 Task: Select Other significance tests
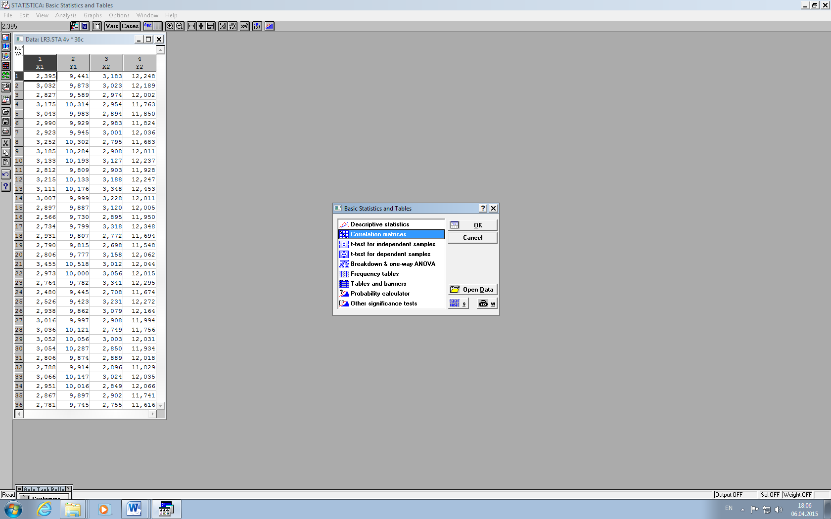391,303
